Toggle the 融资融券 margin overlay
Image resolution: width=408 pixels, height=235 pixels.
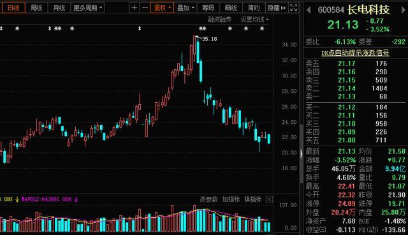pyautogui.click(x=219, y=20)
